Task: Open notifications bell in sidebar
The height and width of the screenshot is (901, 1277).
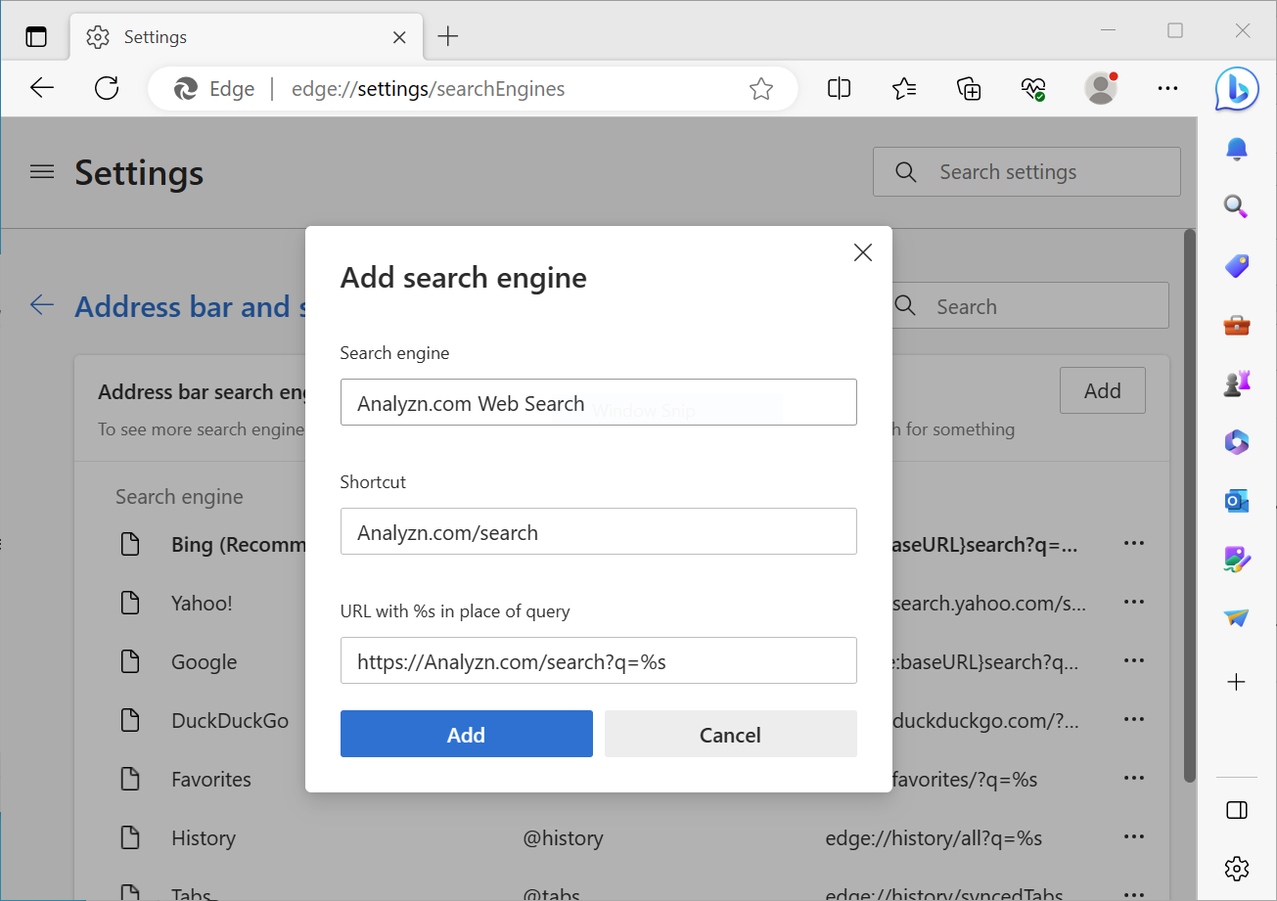Action: (1237, 149)
